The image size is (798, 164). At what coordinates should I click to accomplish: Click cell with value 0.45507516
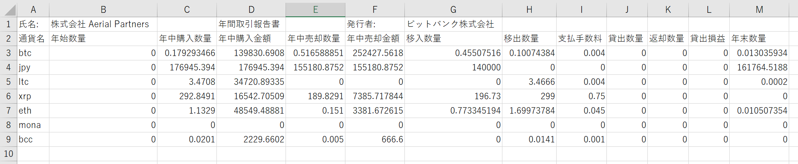pyautogui.click(x=453, y=53)
